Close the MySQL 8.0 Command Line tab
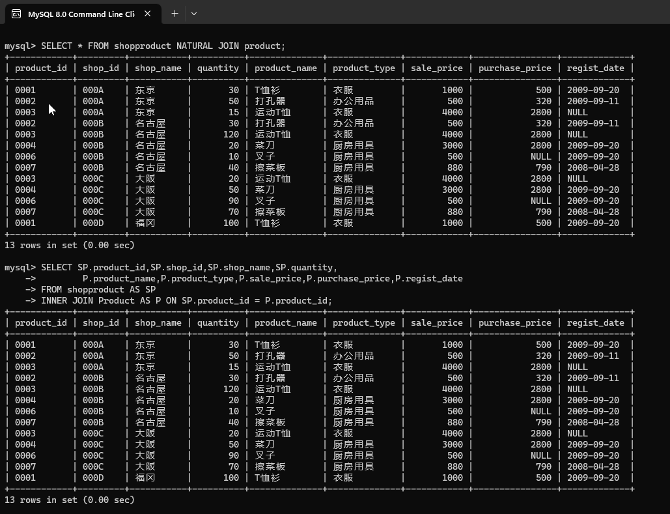 147,14
